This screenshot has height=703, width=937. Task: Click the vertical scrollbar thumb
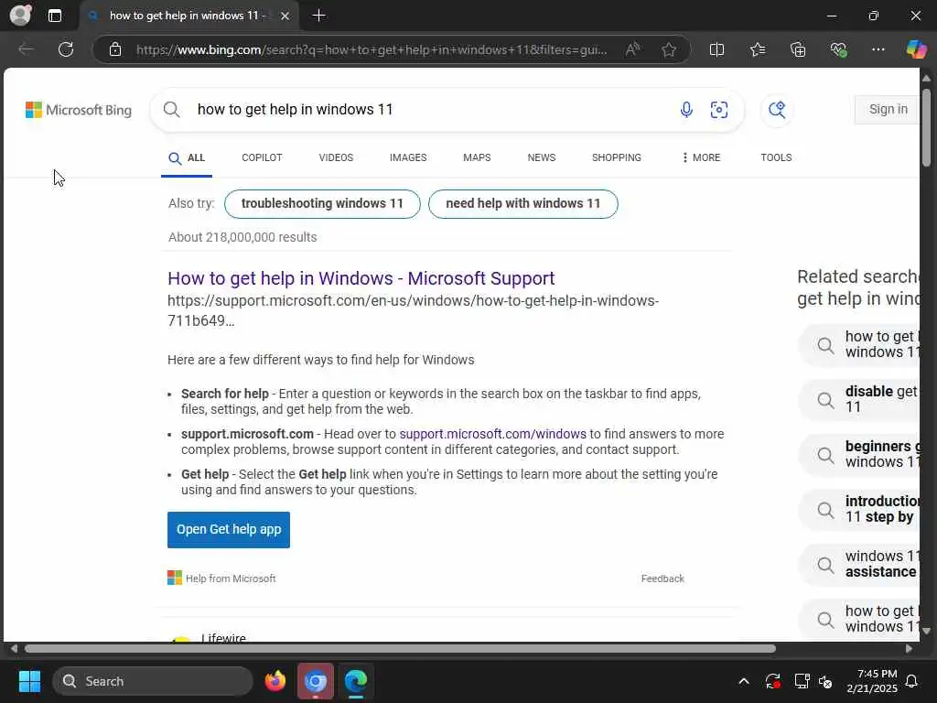926,127
